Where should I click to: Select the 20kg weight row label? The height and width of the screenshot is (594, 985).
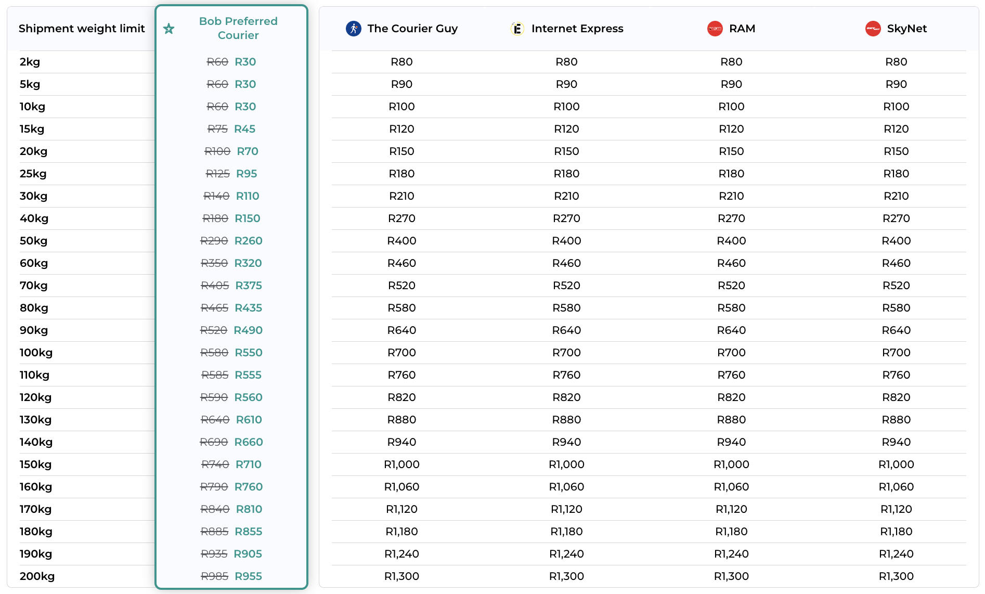tap(33, 151)
